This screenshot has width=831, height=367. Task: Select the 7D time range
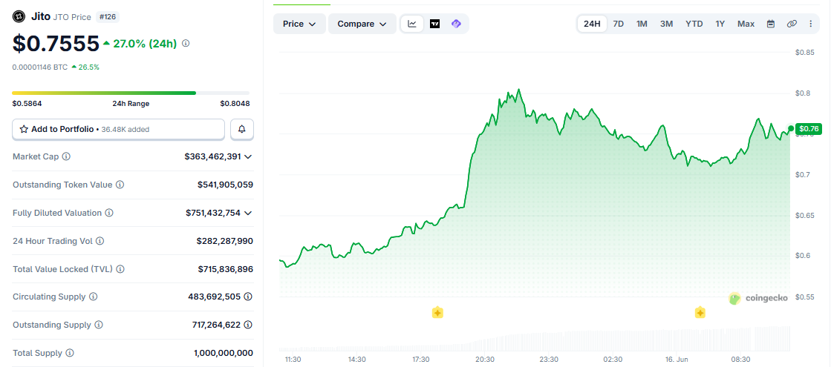(x=618, y=24)
